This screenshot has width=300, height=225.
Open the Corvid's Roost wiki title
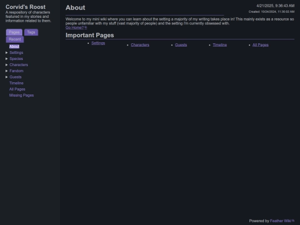tap(26, 7)
